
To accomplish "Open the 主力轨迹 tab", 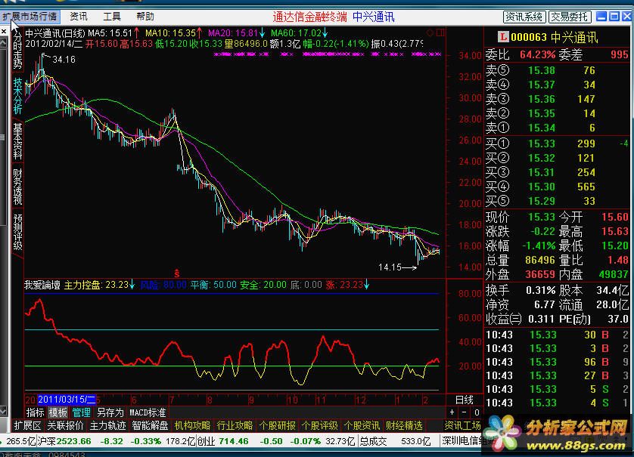I will (107, 425).
